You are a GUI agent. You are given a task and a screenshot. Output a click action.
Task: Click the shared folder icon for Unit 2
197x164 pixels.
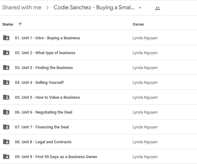[x=6, y=53]
